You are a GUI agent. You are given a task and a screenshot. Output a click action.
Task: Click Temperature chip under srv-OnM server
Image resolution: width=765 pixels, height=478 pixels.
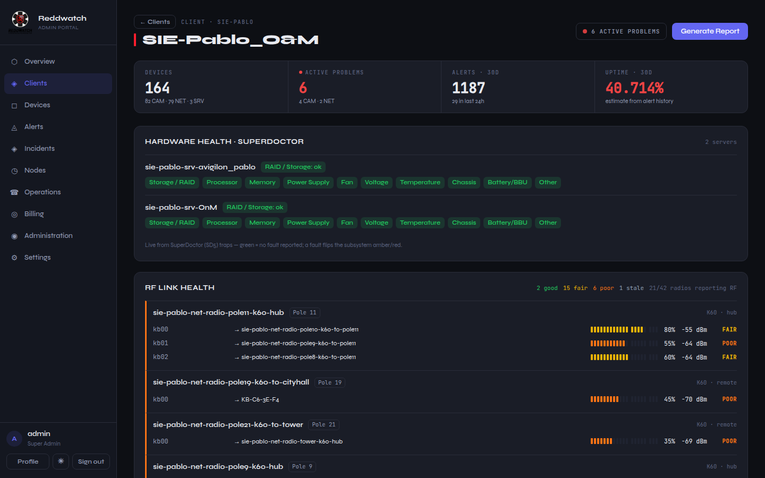click(420, 223)
